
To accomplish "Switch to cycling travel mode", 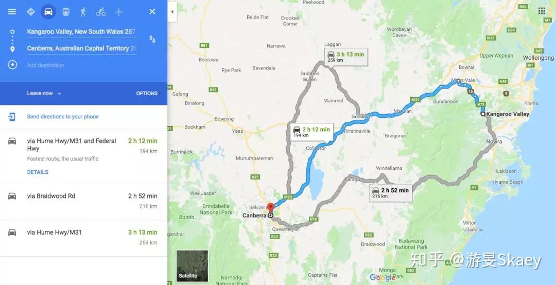I will [x=101, y=12].
